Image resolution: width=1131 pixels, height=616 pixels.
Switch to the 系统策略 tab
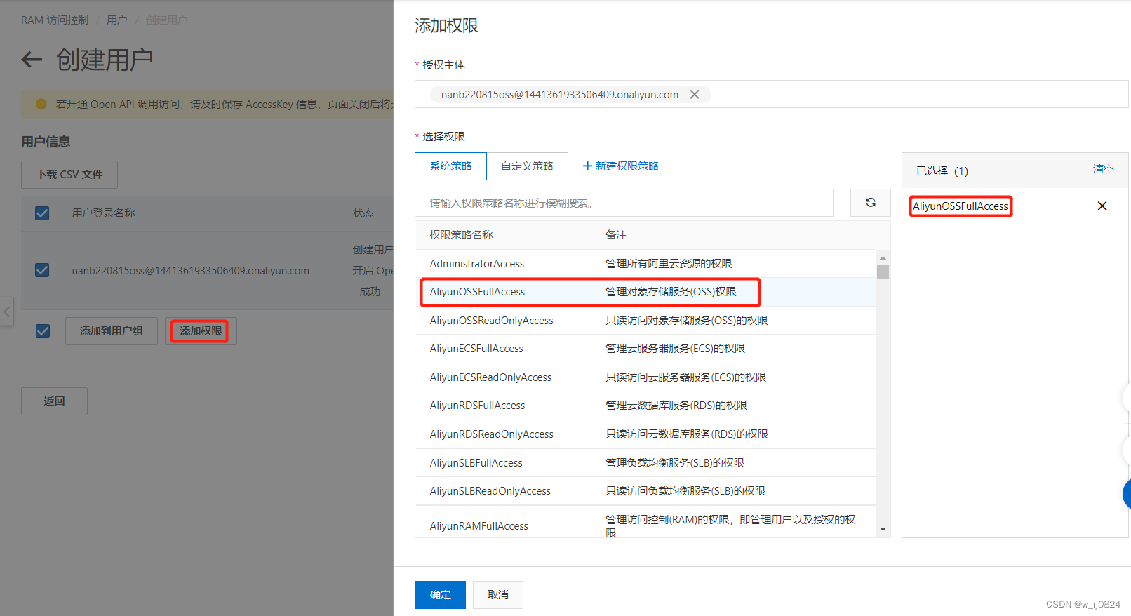point(450,166)
